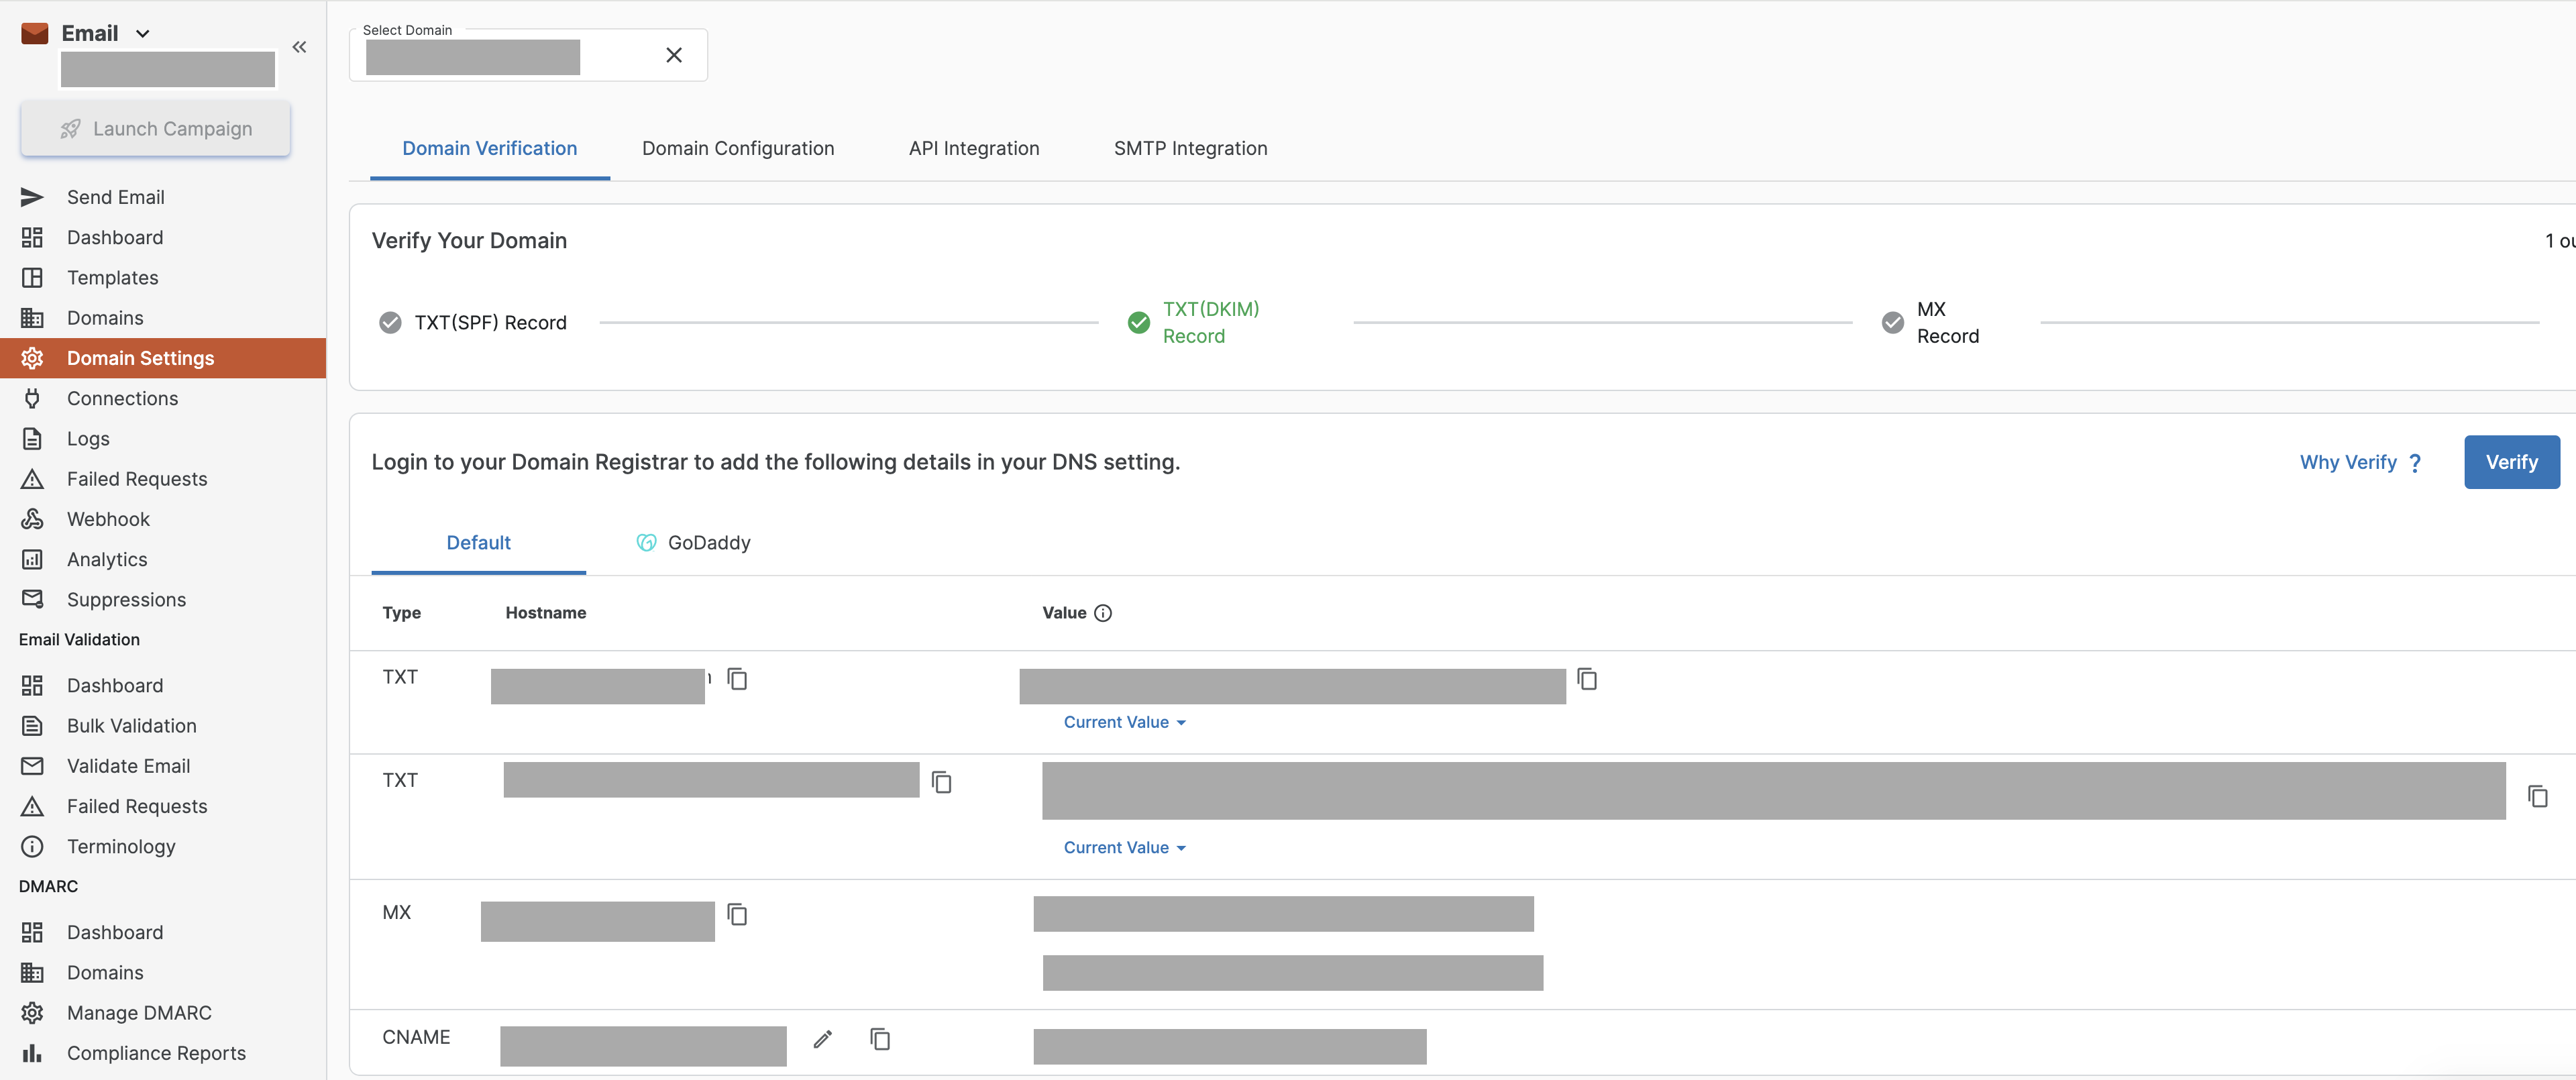Expand Current Value for first TXT record
This screenshot has height=1080, width=2576.
pos(1124,722)
